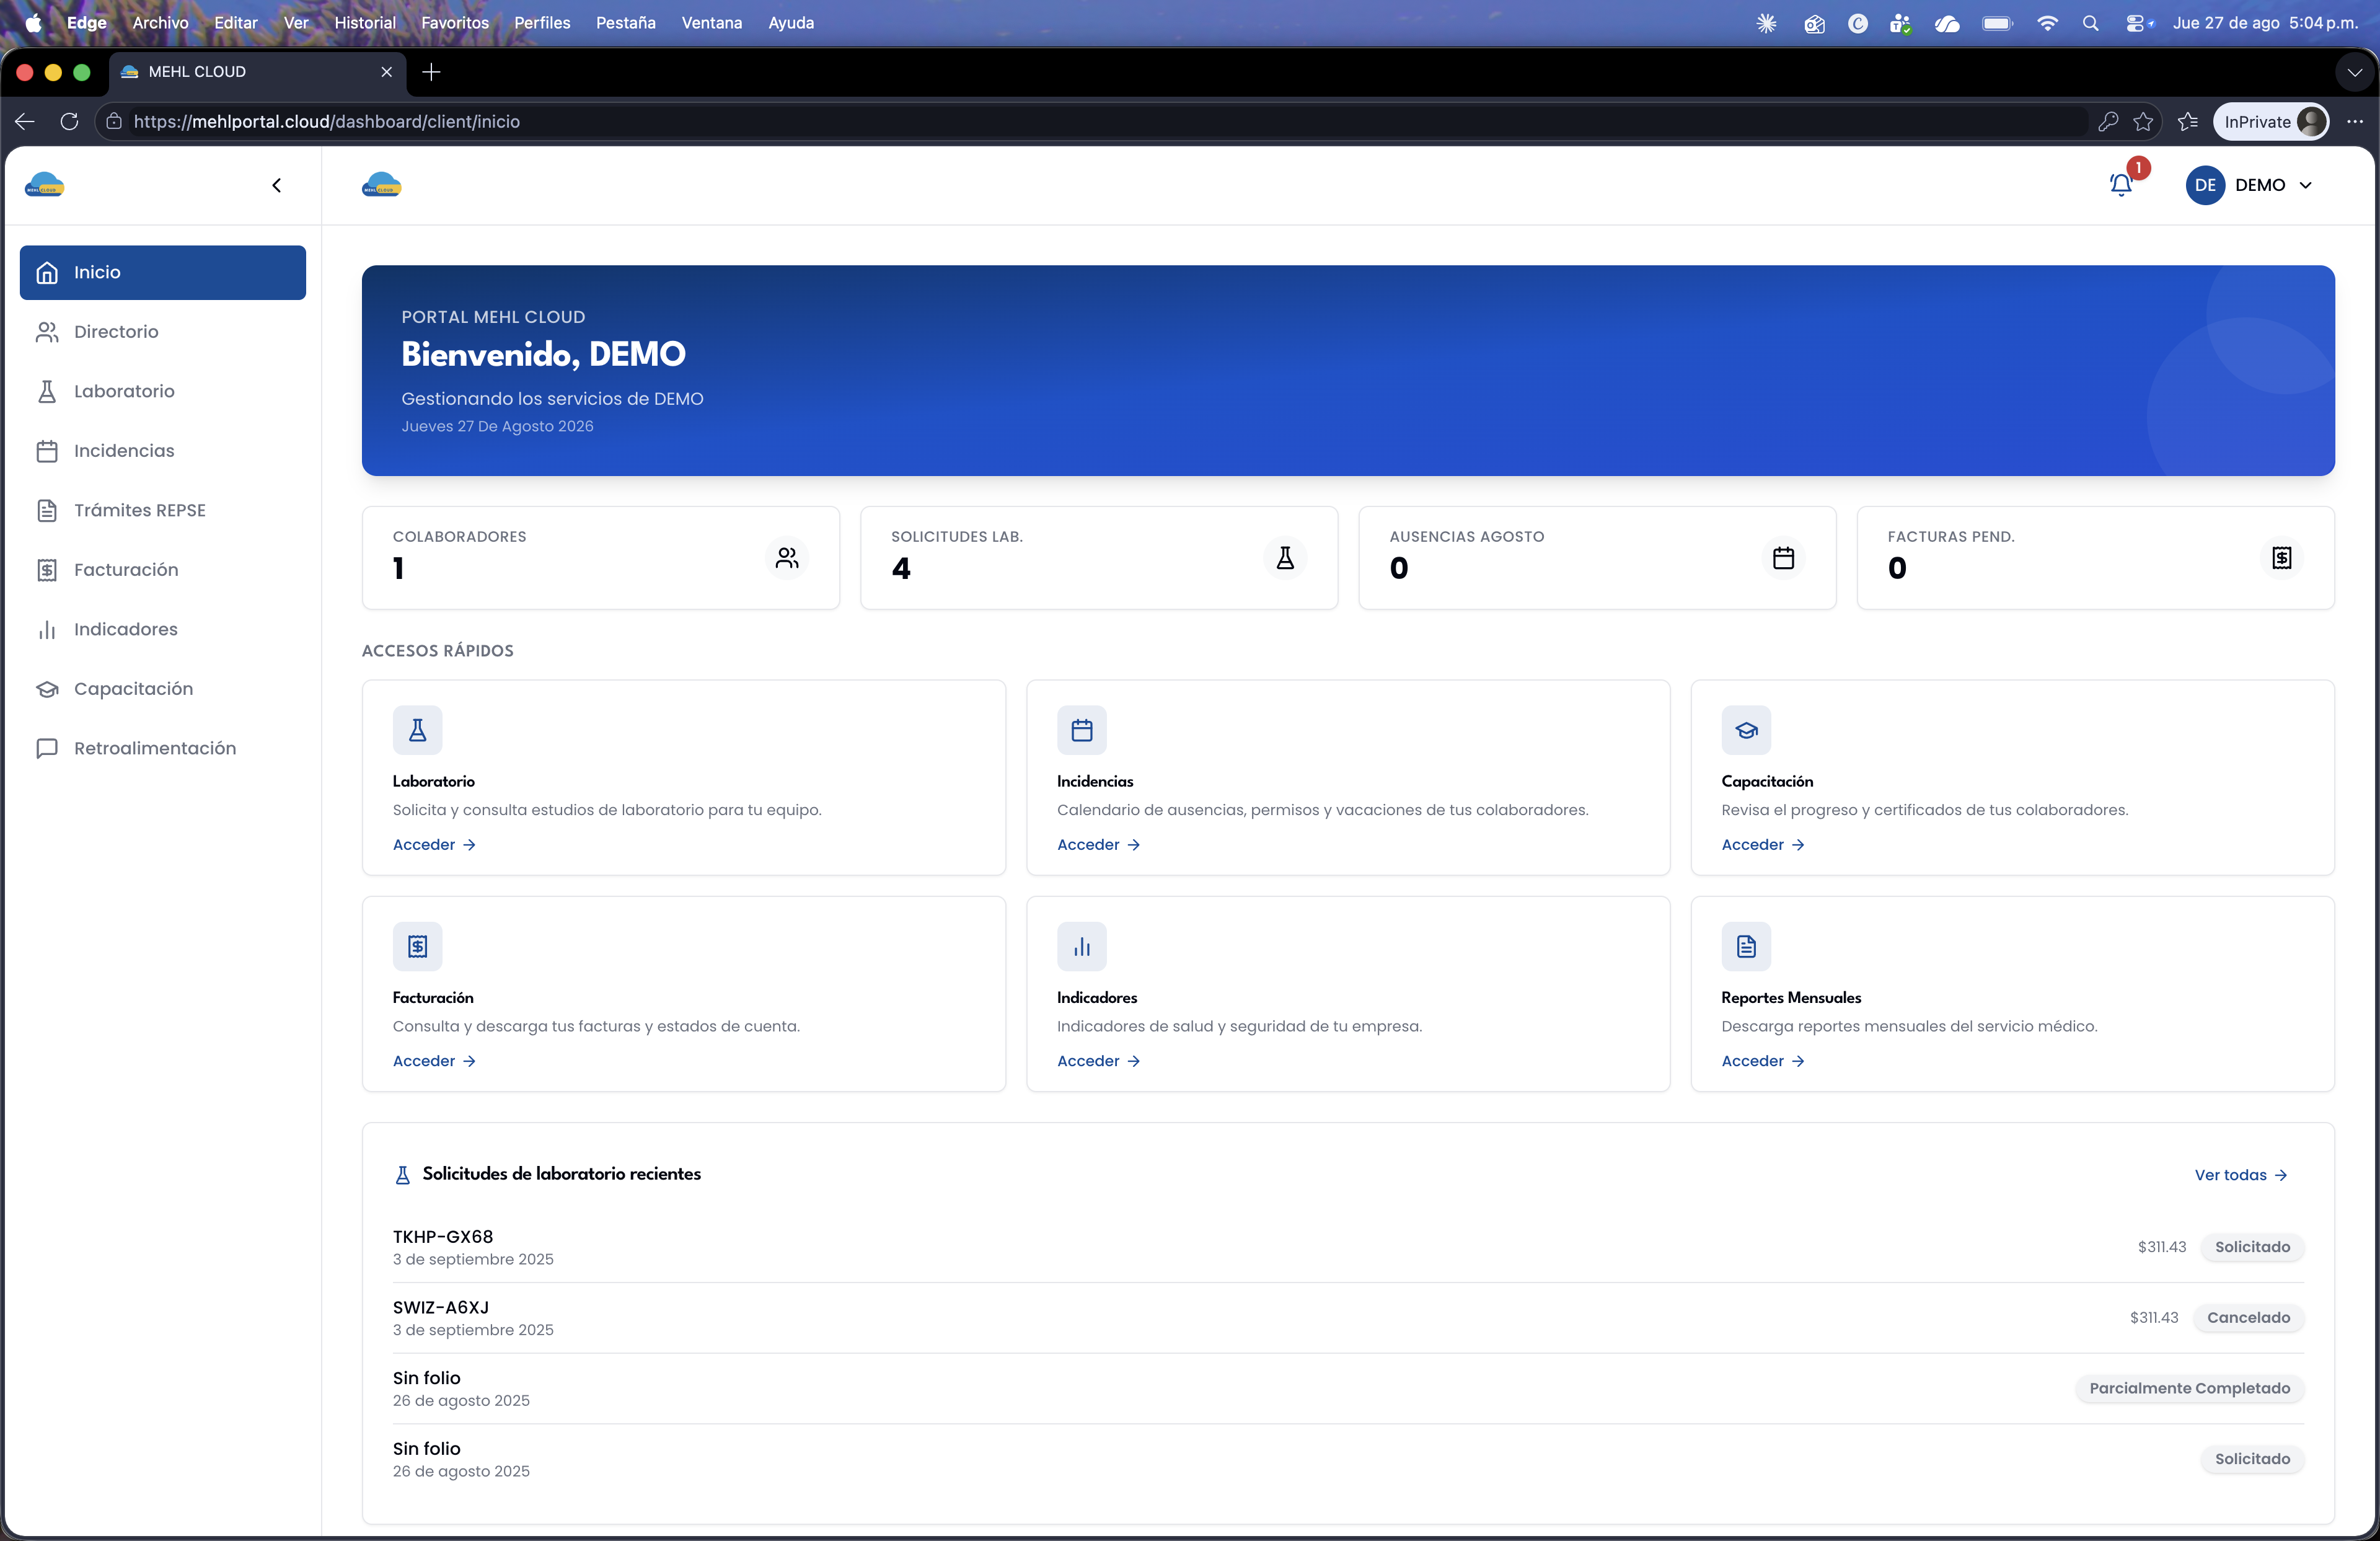Reload the page in Edge
Image resolution: width=2380 pixels, height=1541 pixels.
point(69,121)
